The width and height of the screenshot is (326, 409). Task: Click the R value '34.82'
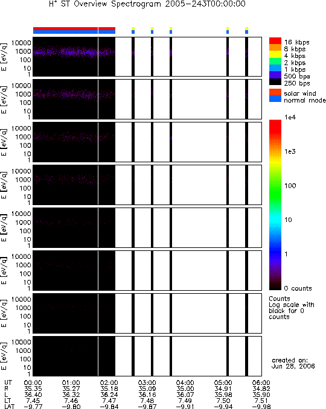point(261,388)
